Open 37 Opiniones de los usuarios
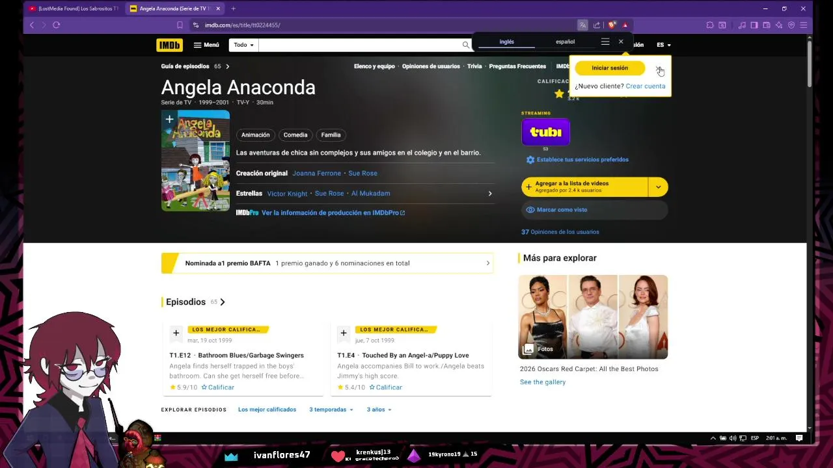 (560, 232)
